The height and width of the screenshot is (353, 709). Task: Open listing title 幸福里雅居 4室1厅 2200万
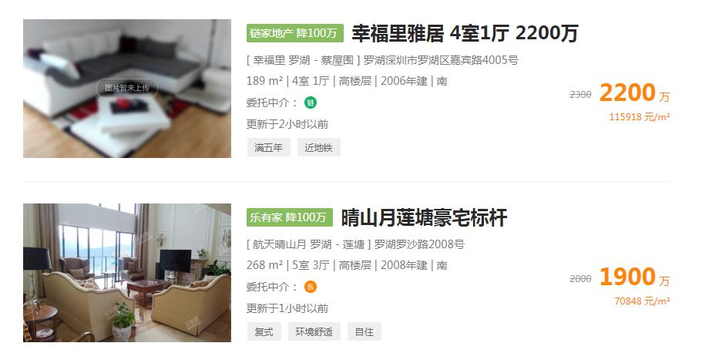465,33
